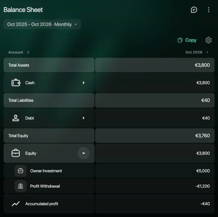Click the Profit Withdrawal coin icon
The width and height of the screenshot is (218, 217).
click(21, 186)
